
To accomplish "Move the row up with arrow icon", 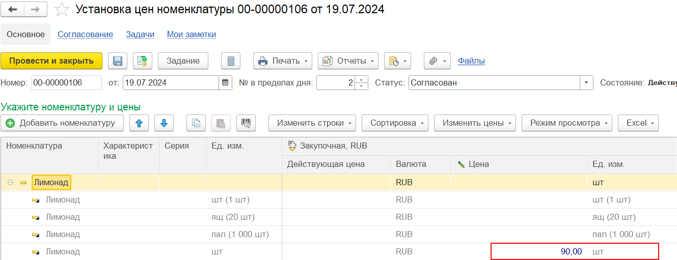I will click(x=139, y=123).
